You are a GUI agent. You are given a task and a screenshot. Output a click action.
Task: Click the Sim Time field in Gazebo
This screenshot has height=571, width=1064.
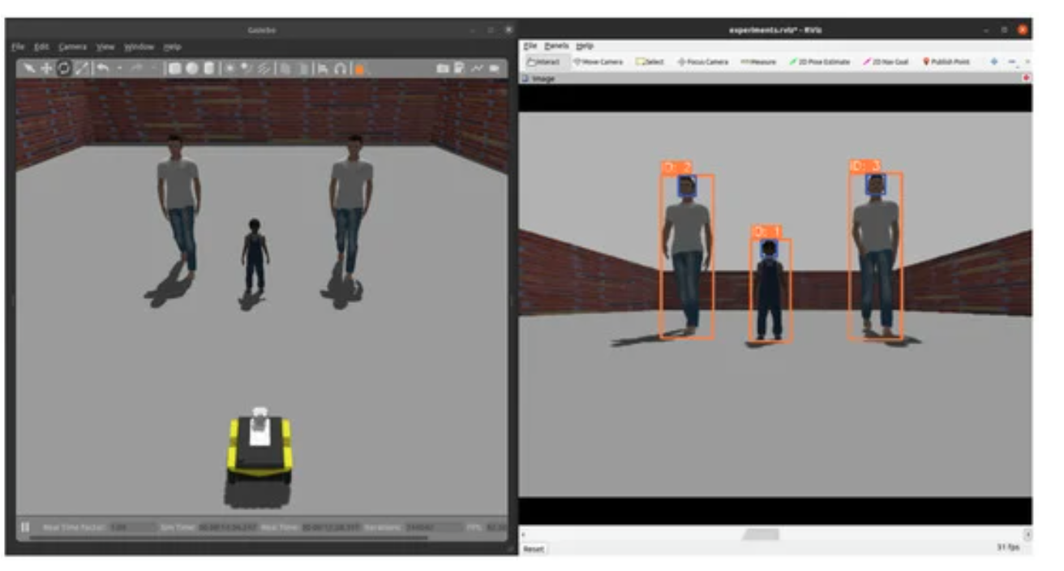point(228,527)
